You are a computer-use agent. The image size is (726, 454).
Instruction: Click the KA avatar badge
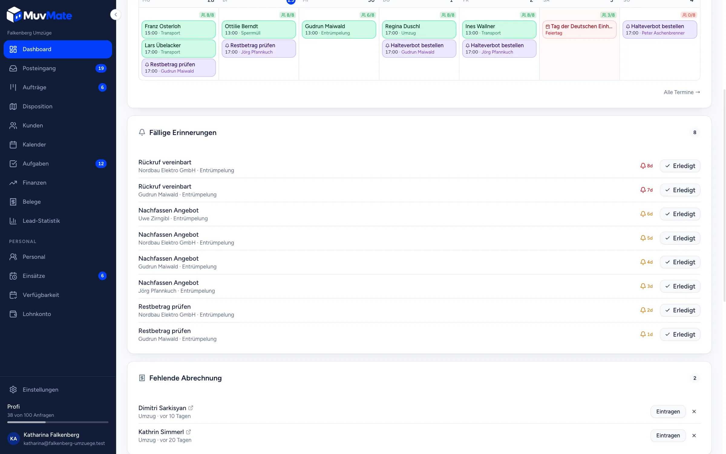click(14, 439)
